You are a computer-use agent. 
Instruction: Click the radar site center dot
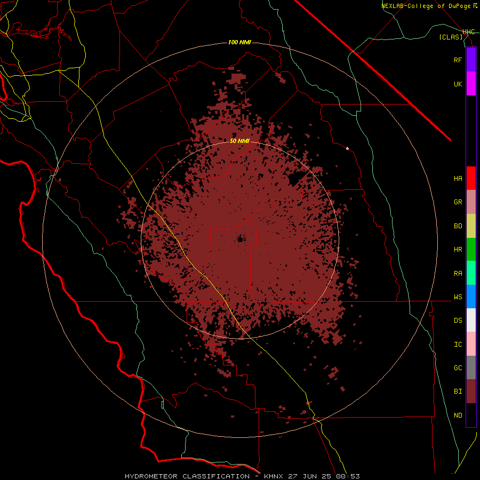tap(240, 239)
